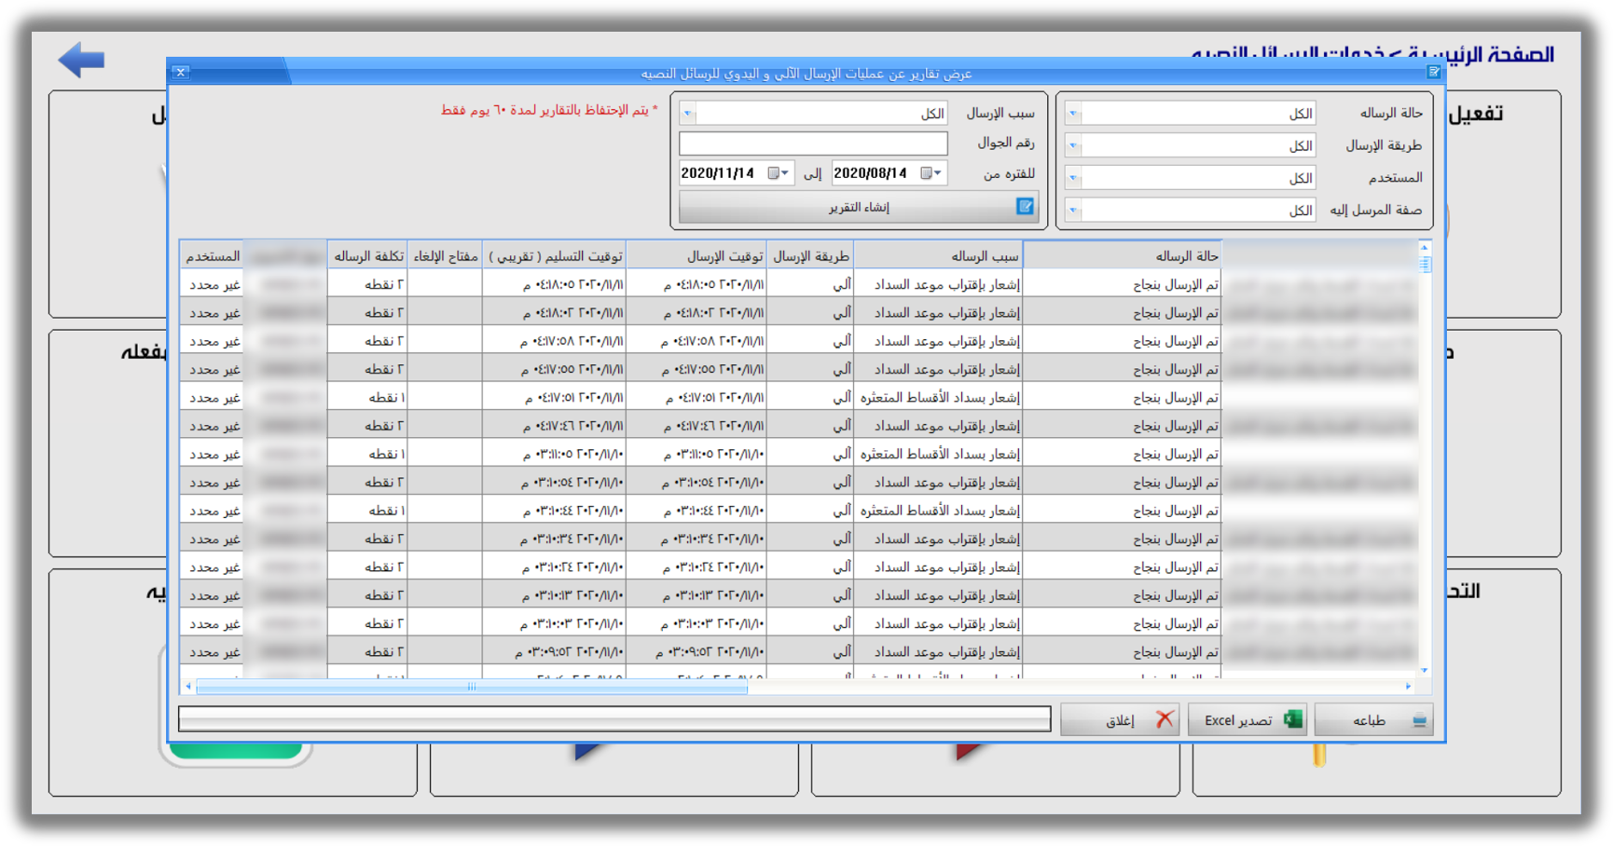Click ٠٣:١٠:٢٤ under توقيت الإرسال
Screen dimensions: 1613x846
point(696,567)
